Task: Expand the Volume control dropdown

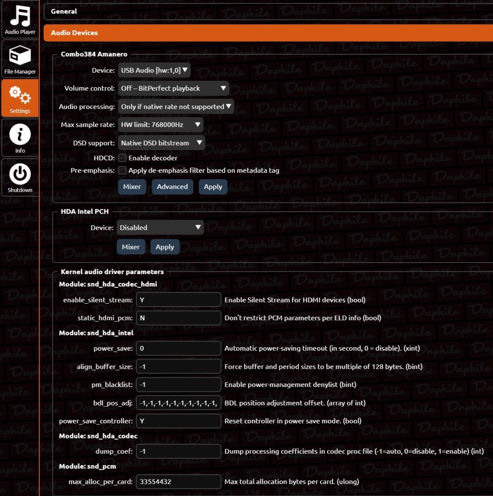Action: click(173, 88)
